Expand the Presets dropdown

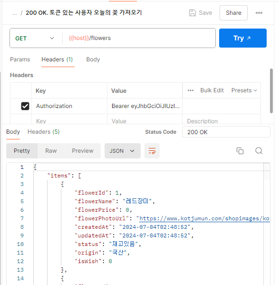click(244, 90)
